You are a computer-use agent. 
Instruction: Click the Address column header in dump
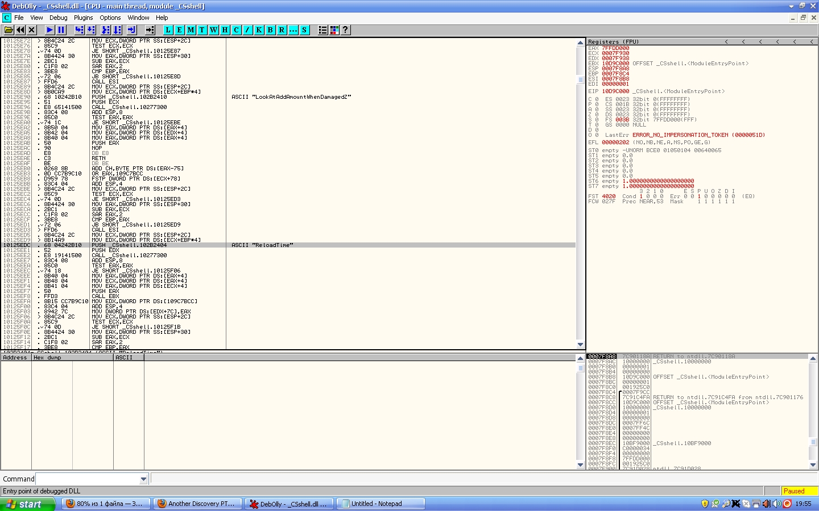pyautogui.click(x=16, y=358)
